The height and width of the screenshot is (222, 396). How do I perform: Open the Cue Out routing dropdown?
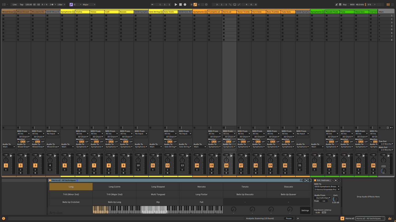pyautogui.click(x=387, y=144)
